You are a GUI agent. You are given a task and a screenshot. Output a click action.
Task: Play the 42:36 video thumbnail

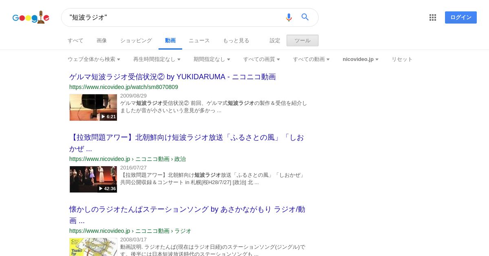pos(93,179)
